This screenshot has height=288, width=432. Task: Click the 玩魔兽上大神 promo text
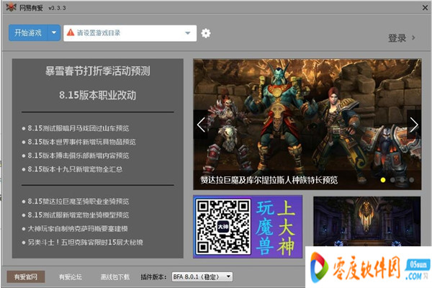276,227
